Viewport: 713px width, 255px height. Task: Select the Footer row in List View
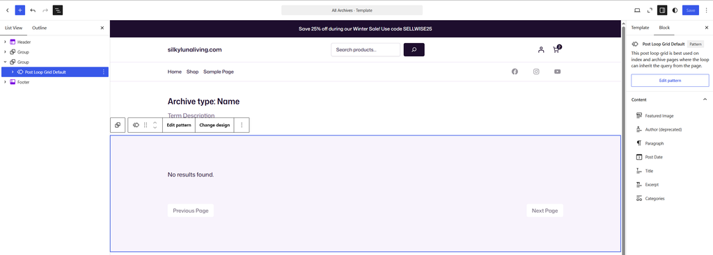pos(54,82)
